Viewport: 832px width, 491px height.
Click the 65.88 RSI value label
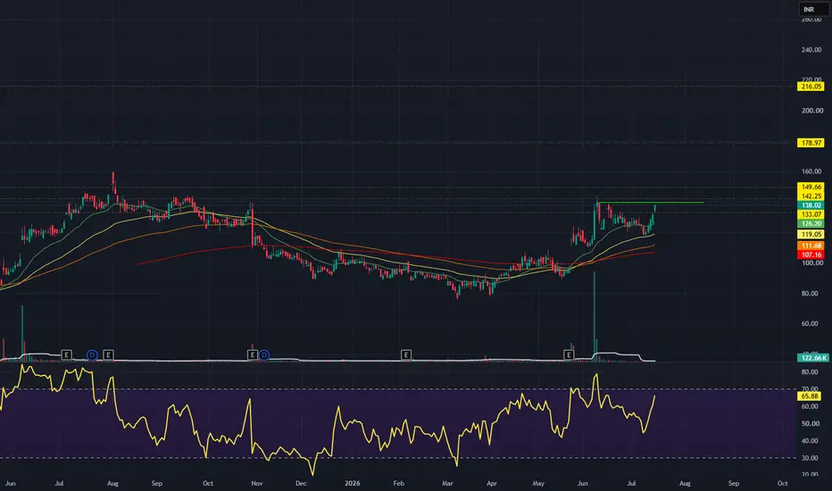pos(810,396)
